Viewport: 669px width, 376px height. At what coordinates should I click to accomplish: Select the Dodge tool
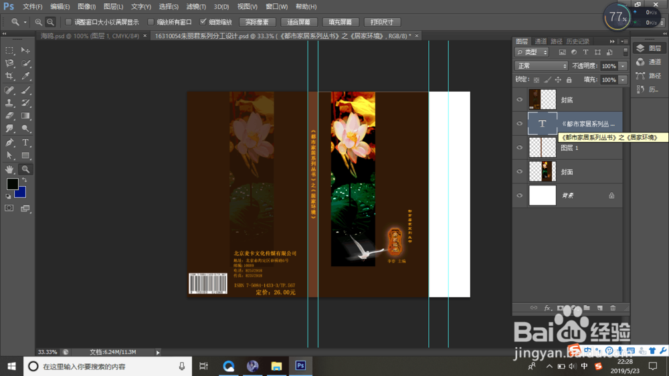[25, 128]
